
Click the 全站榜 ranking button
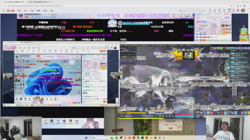tap(181, 15)
